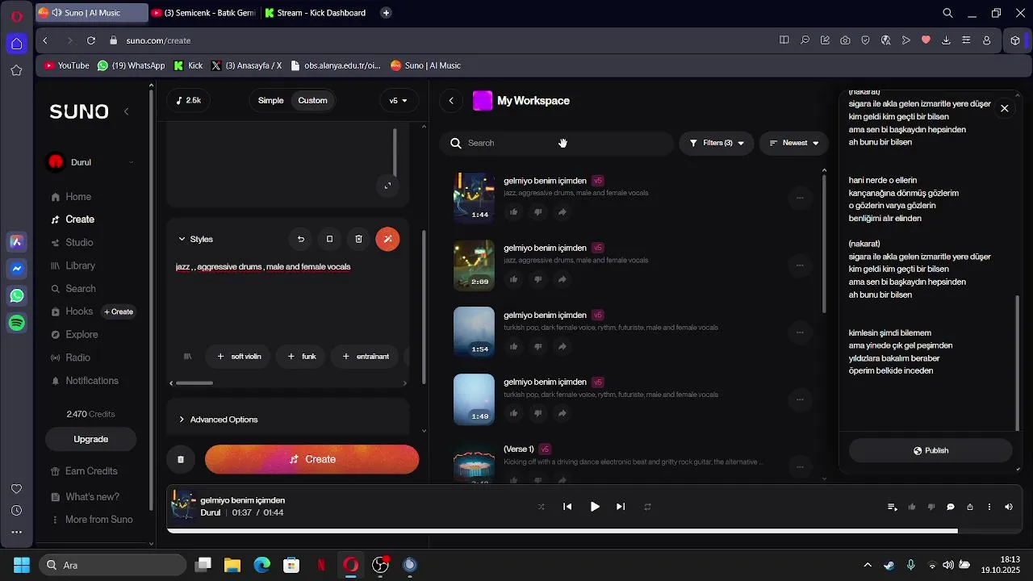Like the first gelmiyo benim içimden song
Screen dimensions: 1033x581
(513, 212)
